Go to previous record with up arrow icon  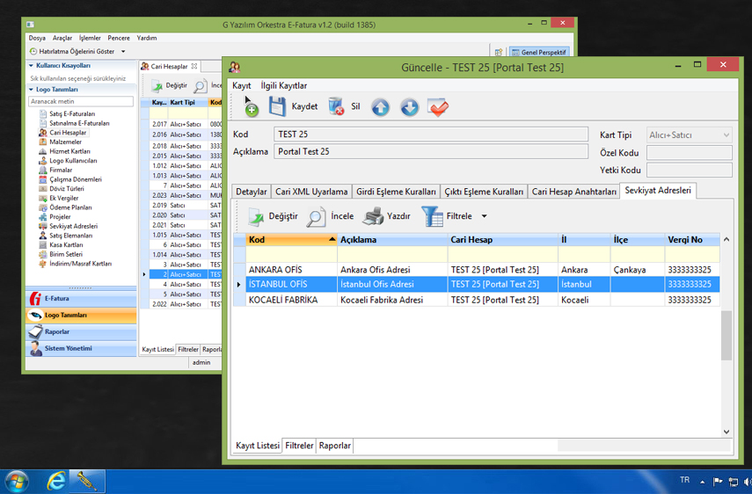[380, 107]
